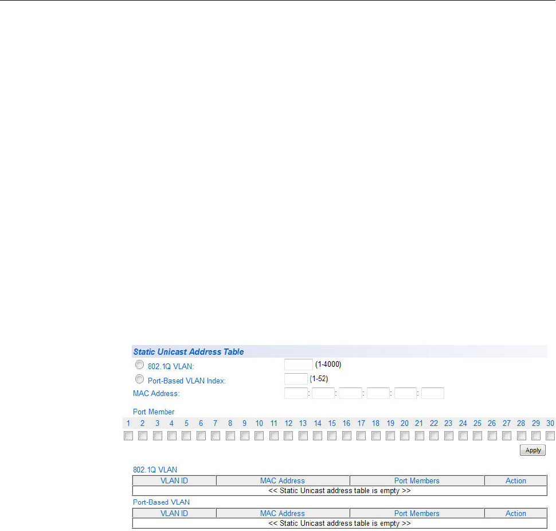Click the second MAC Address octet field
The width and height of the screenshot is (556, 531).
(x=323, y=393)
